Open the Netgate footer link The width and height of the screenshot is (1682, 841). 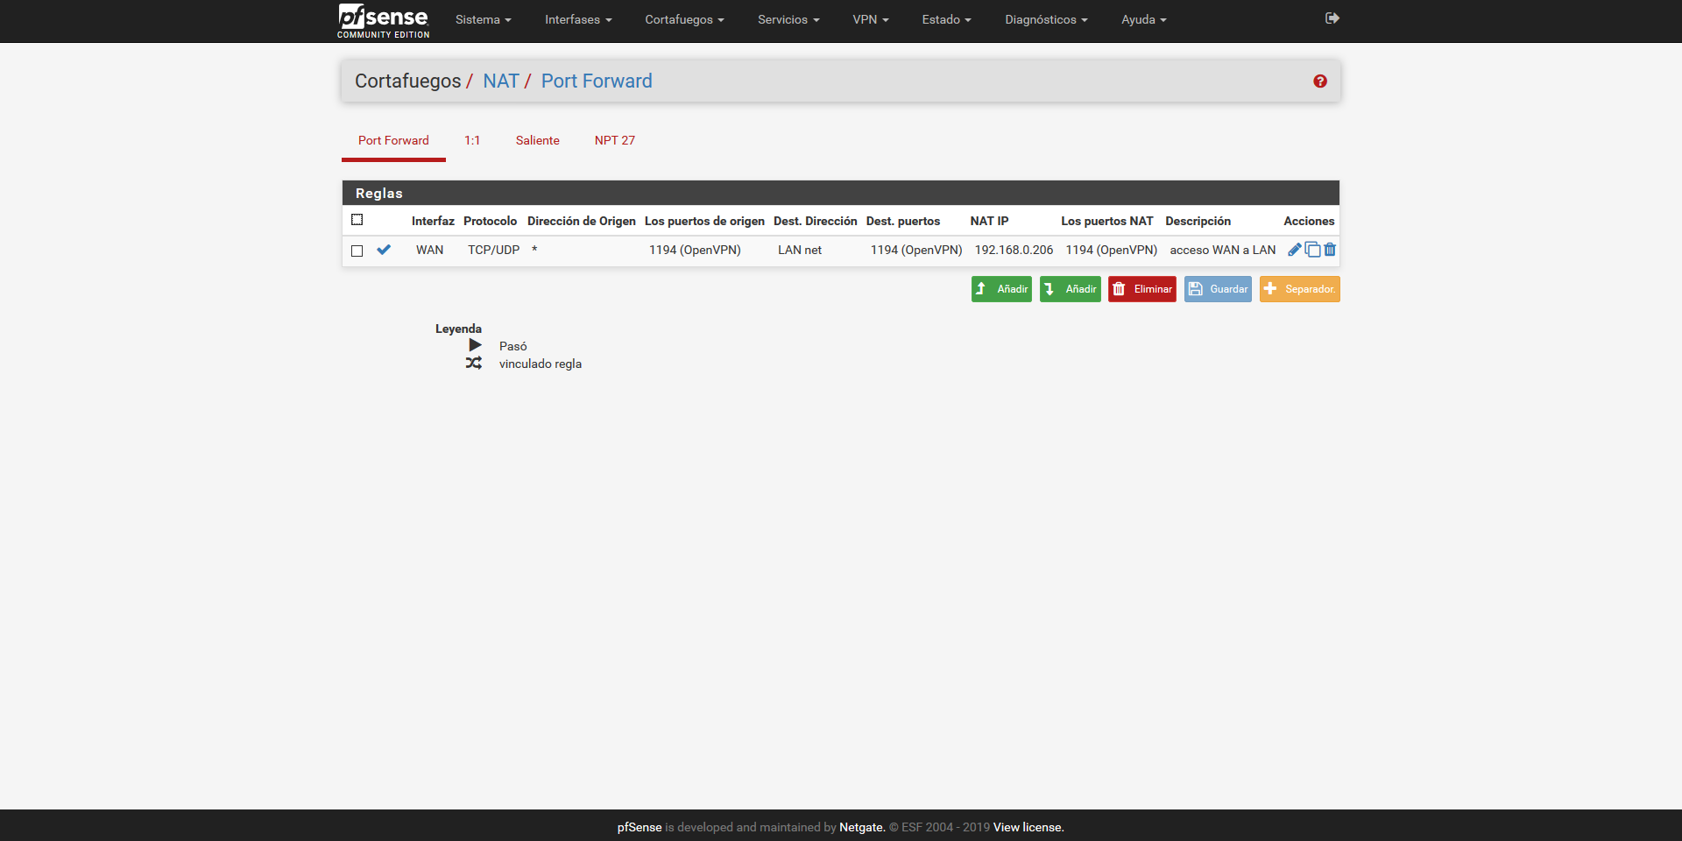[x=862, y=827]
